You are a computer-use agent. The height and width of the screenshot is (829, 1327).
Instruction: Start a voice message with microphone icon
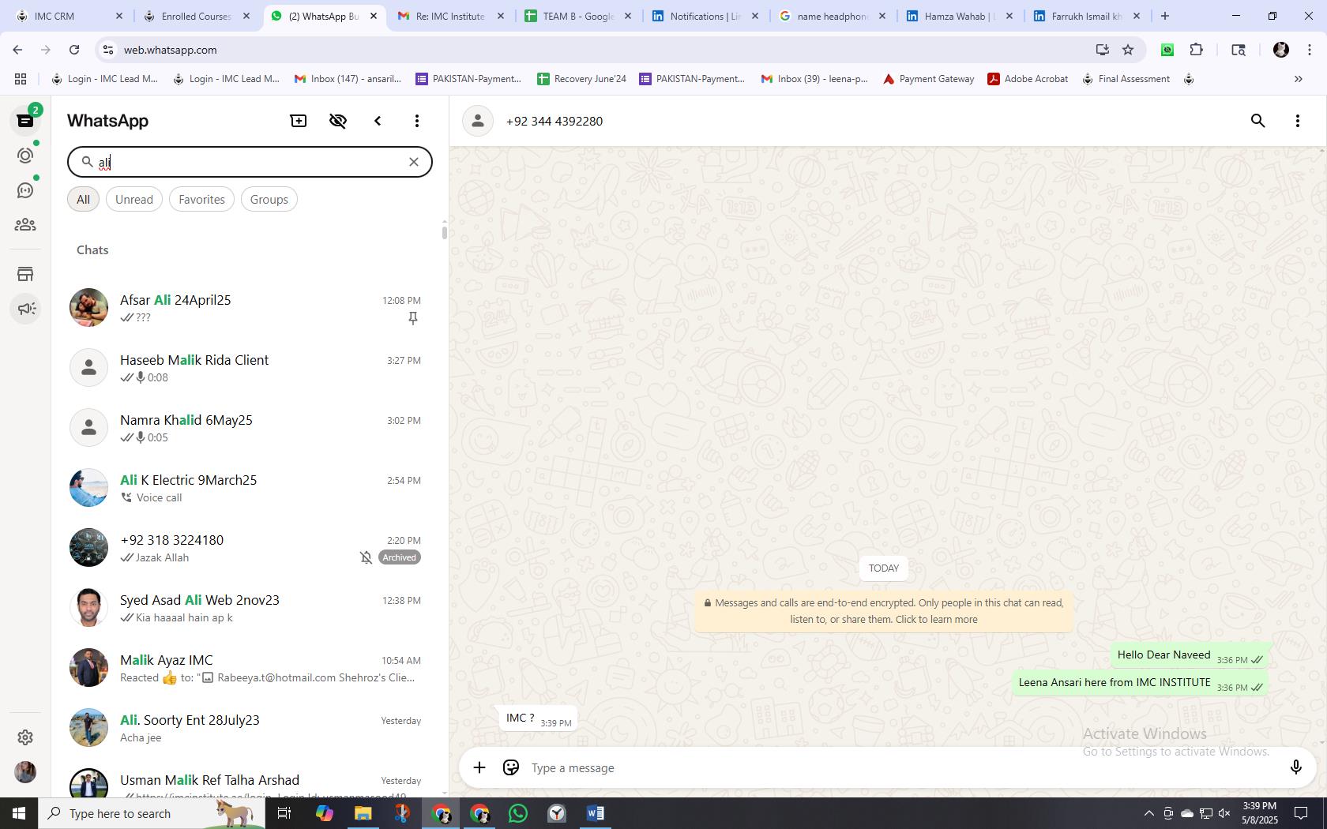tap(1295, 767)
